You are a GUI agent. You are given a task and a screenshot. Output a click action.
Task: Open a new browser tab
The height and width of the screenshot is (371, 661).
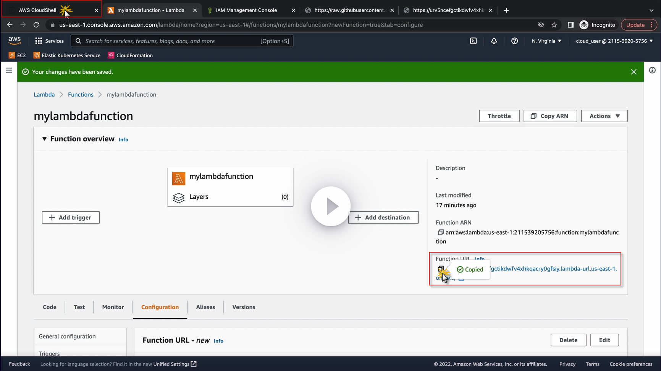506,10
